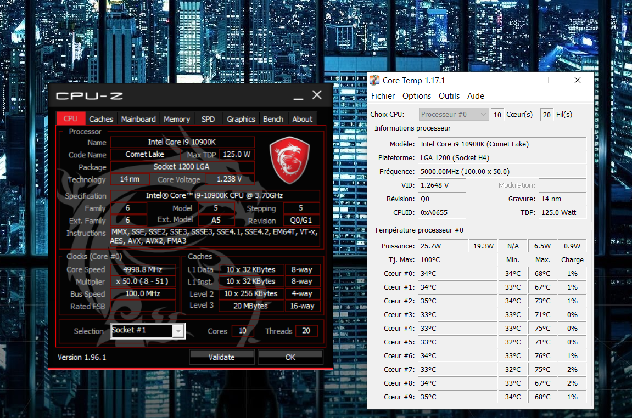Click the Socket 1200 LGA package value

point(182,167)
